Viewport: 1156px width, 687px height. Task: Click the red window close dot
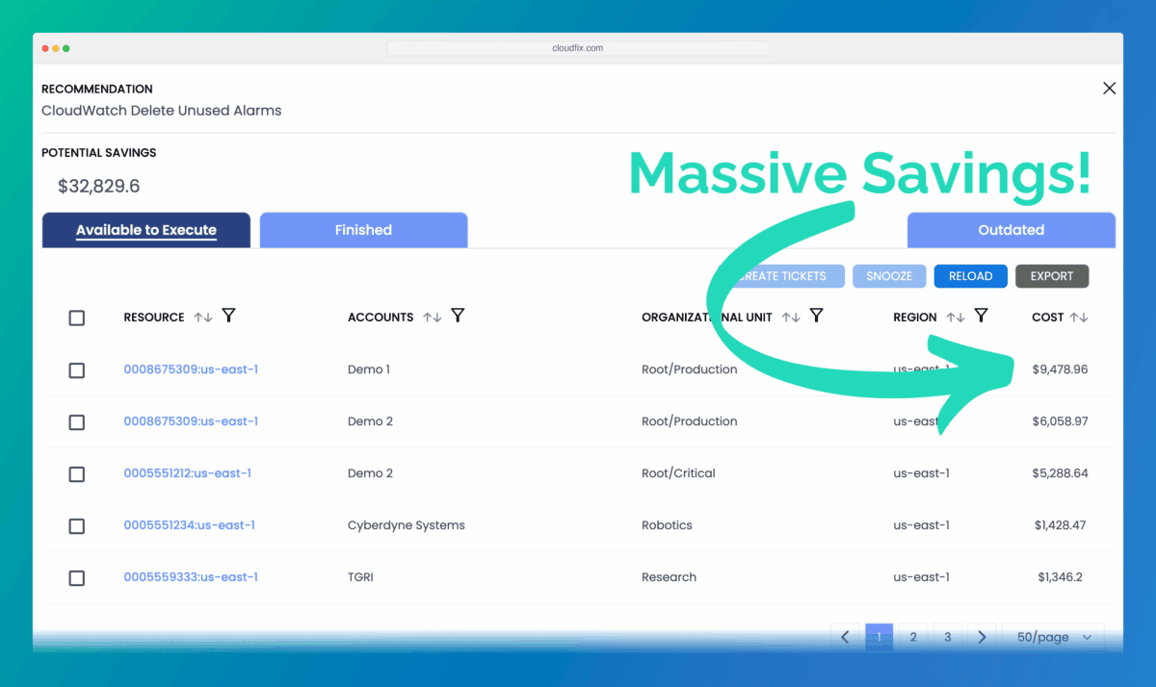(x=44, y=48)
